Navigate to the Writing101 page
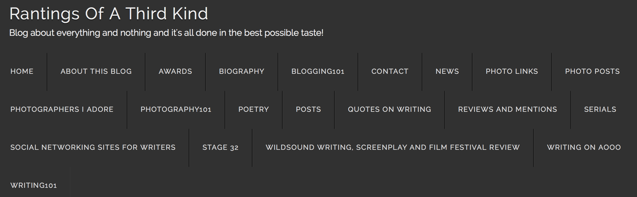The height and width of the screenshot is (197, 637). coord(34,186)
